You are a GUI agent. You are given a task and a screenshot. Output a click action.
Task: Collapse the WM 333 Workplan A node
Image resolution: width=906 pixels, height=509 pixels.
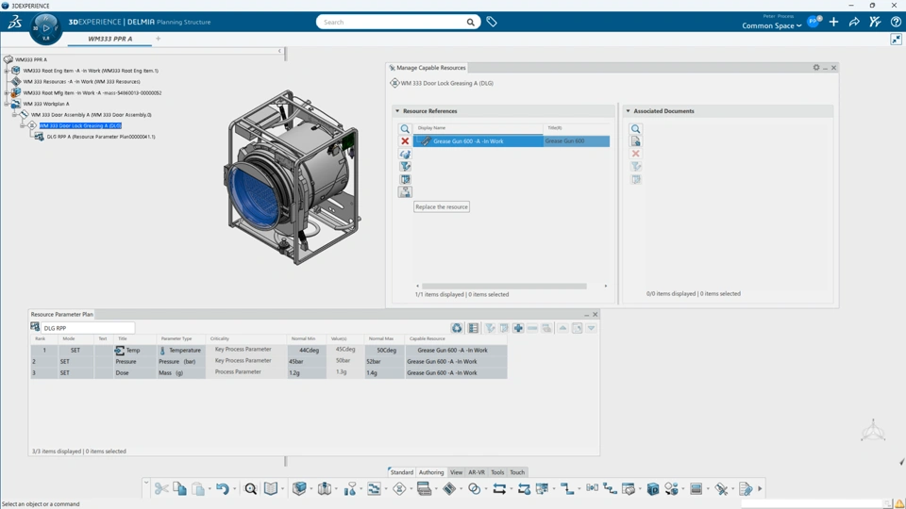point(7,104)
